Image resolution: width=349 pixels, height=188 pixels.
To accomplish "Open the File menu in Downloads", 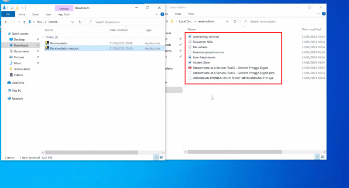I will point(8,14).
